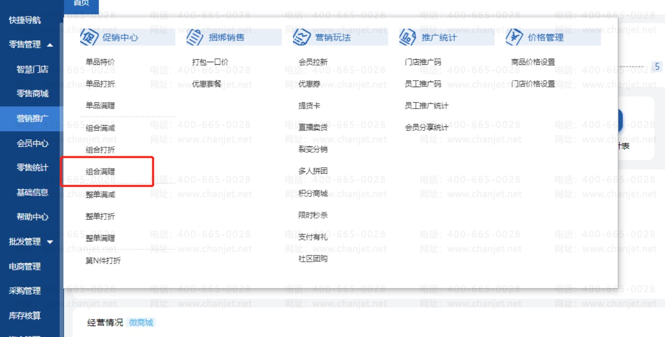Open 优惠套餐 under 捆绑销售
Viewport: 665px width, 337px height.
tap(207, 84)
